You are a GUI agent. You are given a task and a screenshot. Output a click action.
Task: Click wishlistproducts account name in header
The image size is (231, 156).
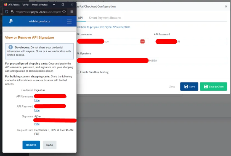pos(39,21)
